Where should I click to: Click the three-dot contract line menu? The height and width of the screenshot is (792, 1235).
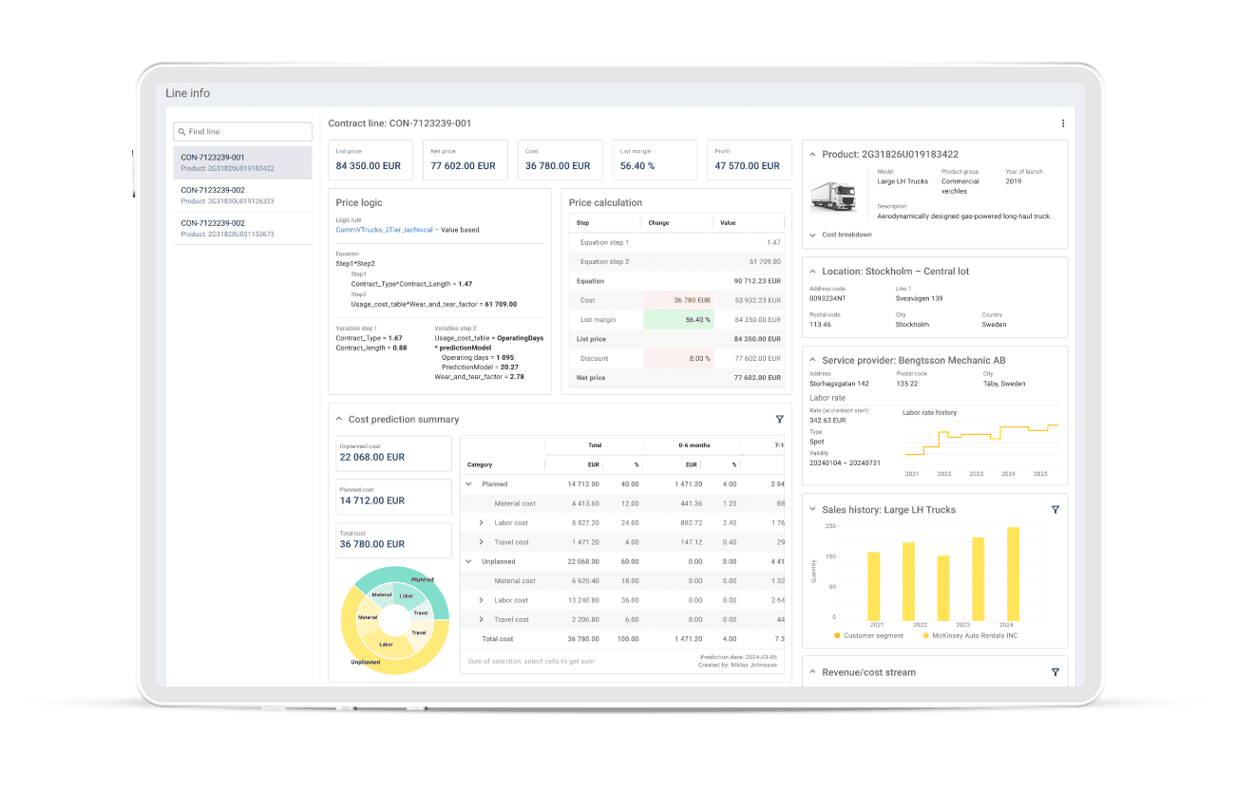tap(1062, 123)
